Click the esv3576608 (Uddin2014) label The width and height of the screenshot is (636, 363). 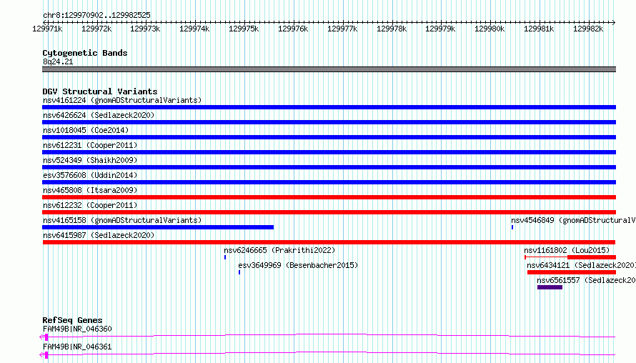[x=90, y=175]
